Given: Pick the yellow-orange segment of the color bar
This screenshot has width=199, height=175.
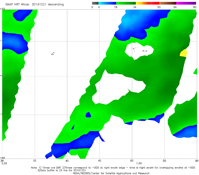Looking at the screenshot, I should pos(143,3).
